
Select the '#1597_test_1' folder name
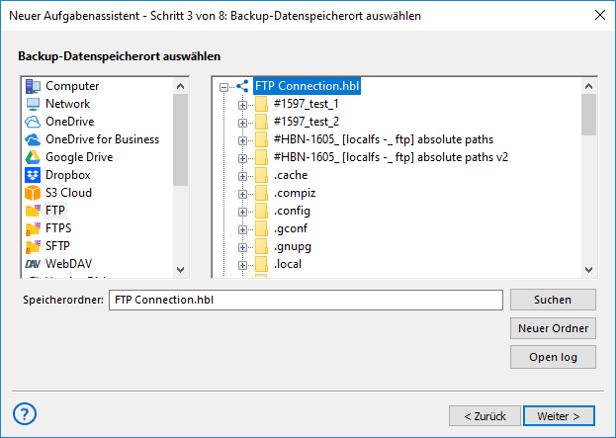pos(307,104)
